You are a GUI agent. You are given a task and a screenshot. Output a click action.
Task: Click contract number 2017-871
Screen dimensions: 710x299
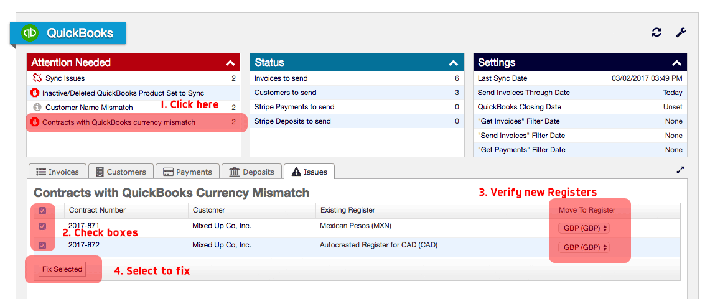(x=84, y=226)
